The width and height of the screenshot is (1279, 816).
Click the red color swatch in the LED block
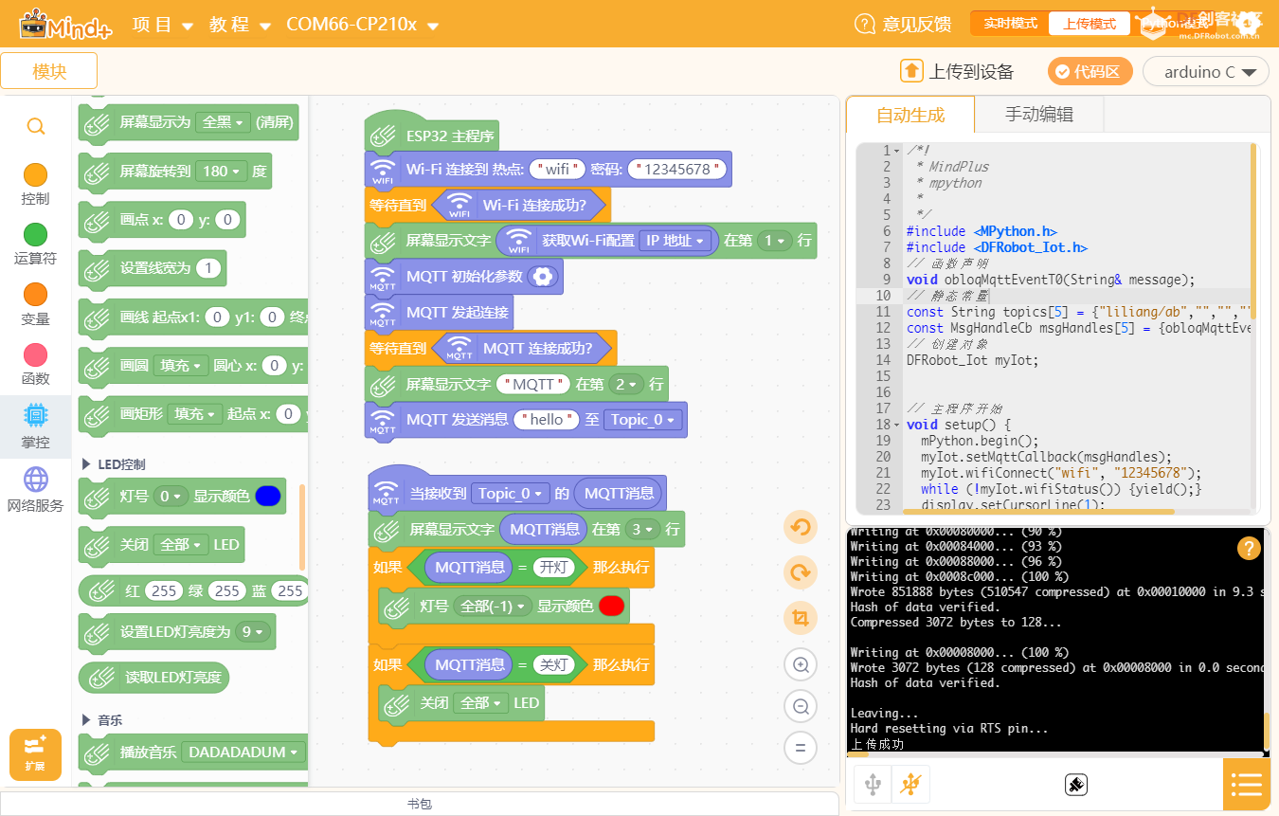click(612, 606)
